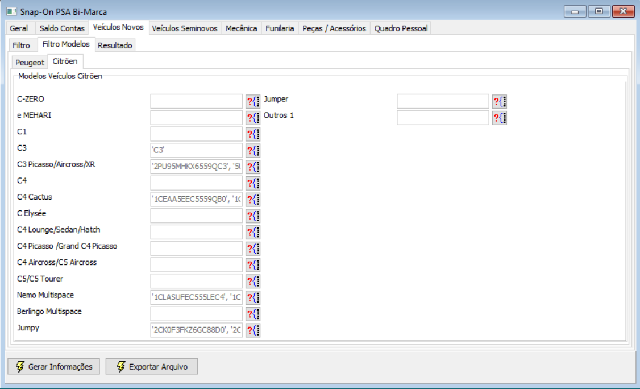Click the C4 Aircross/C5 Aircross input field
Image resolution: width=640 pixels, height=389 pixels.
tap(196, 265)
